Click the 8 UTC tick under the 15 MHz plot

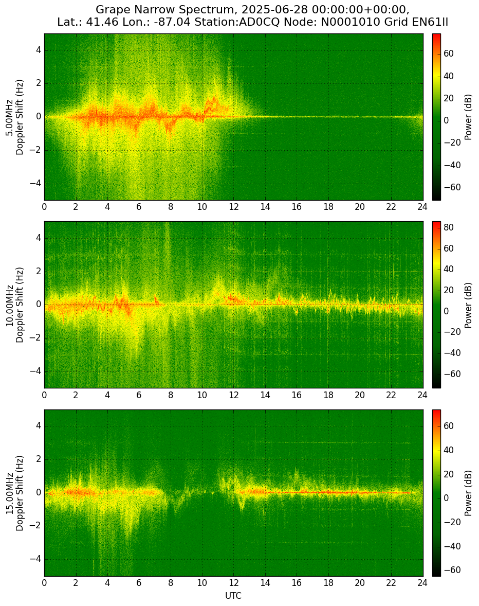170,583
